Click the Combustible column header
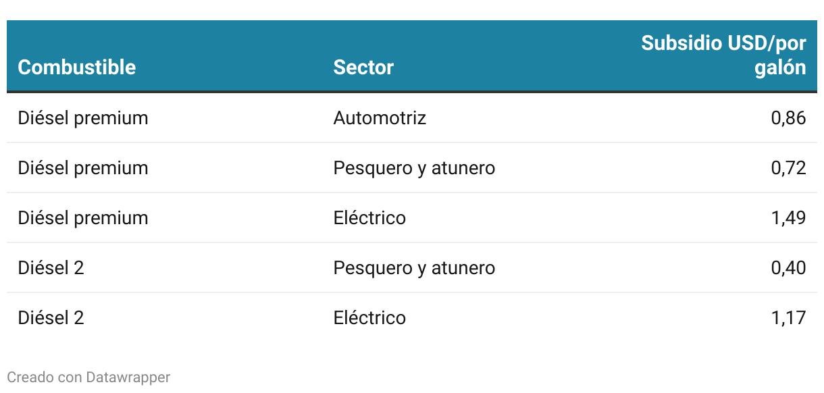 coord(76,68)
